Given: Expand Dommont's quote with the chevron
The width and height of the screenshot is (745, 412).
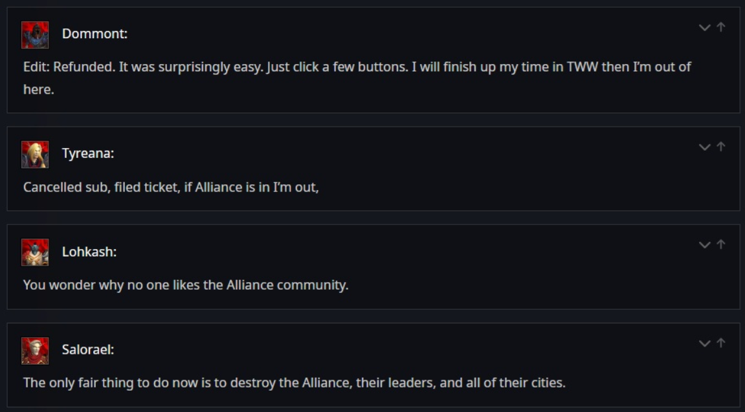Looking at the screenshot, I should click(x=705, y=27).
